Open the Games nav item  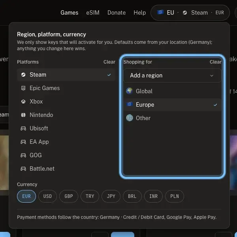coord(70,13)
